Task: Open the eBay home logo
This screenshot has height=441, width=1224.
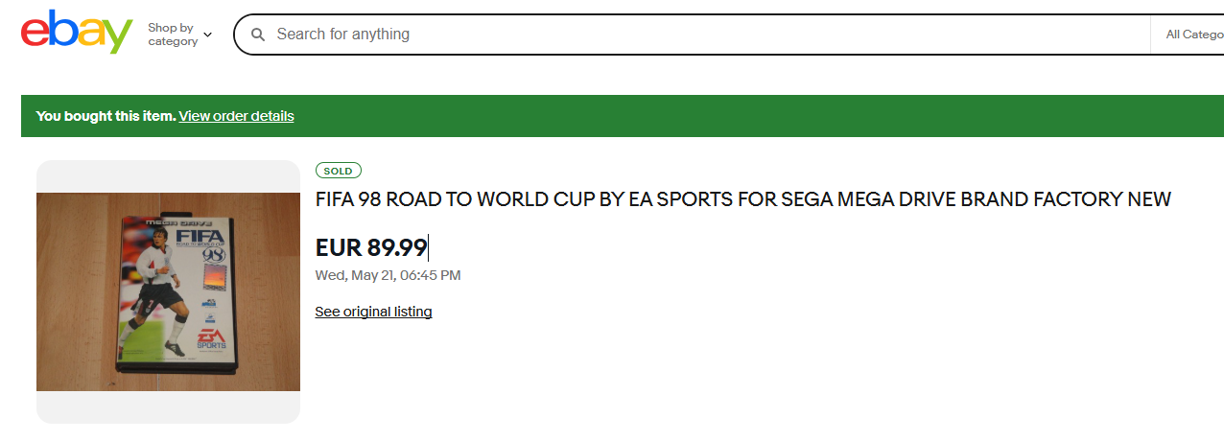Action: pyautogui.click(x=76, y=34)
